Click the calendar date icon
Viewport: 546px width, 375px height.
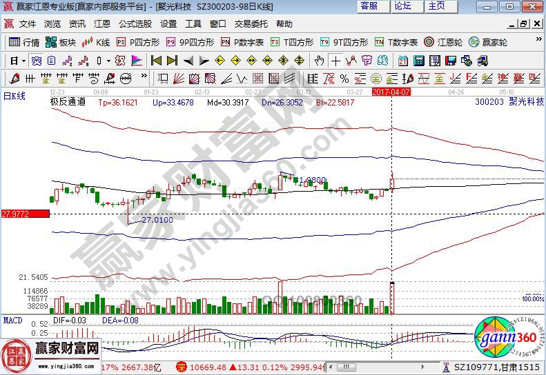403,60
